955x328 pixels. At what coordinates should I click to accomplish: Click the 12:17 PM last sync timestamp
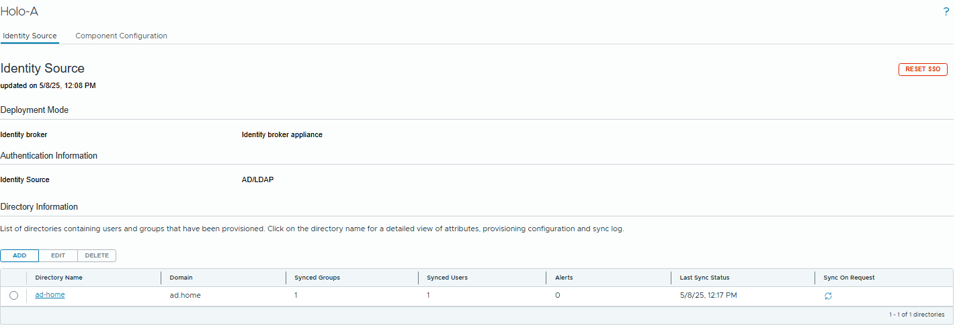click(x=708, y=295)
